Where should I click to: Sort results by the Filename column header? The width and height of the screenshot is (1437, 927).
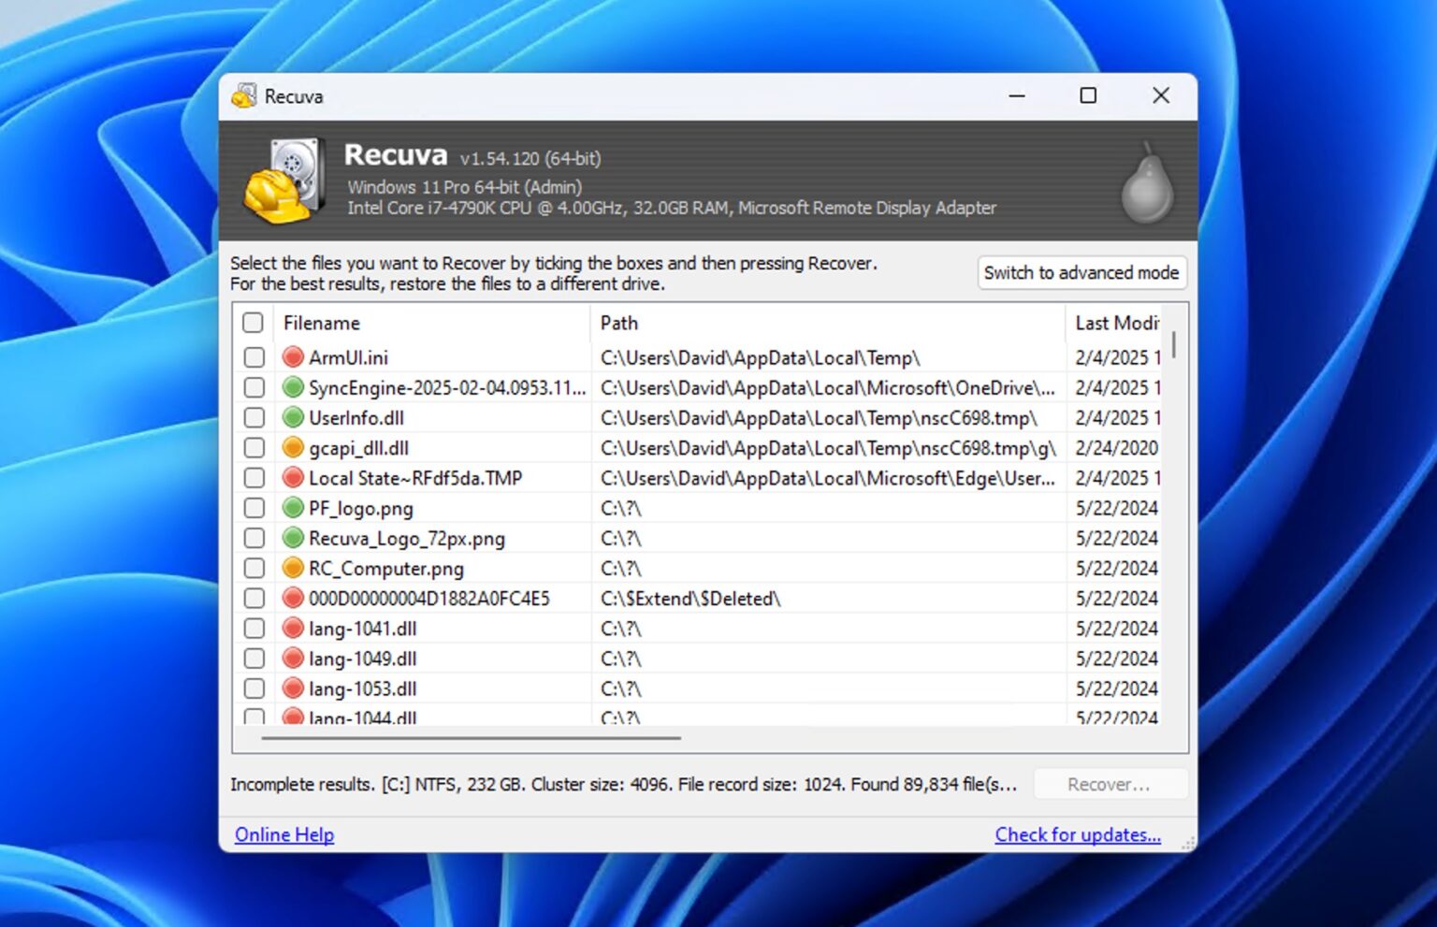point(321,322)
